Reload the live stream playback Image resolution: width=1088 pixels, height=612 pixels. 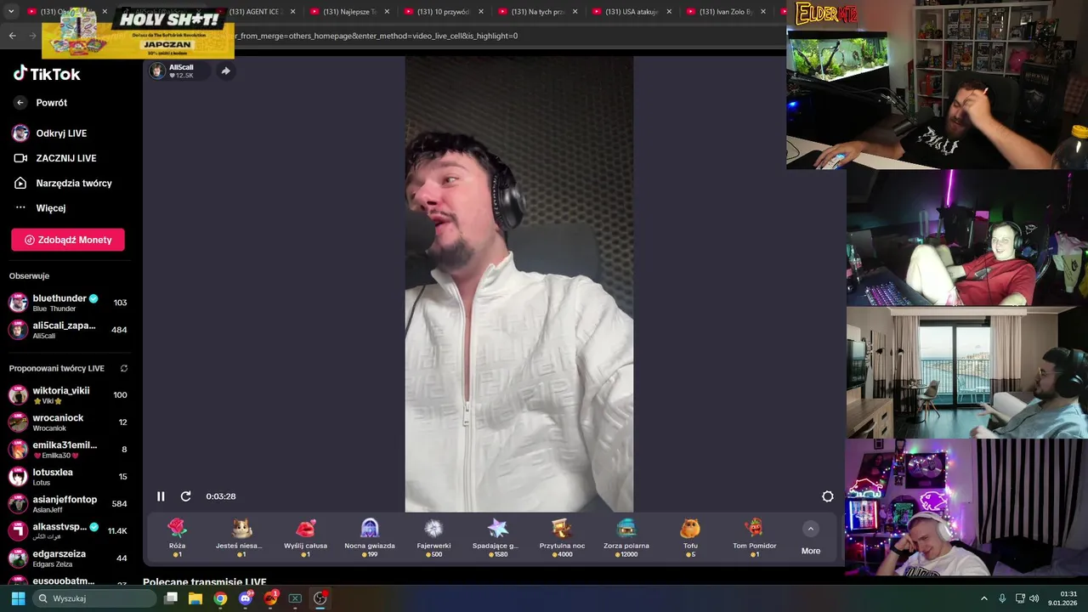(185, 496)
